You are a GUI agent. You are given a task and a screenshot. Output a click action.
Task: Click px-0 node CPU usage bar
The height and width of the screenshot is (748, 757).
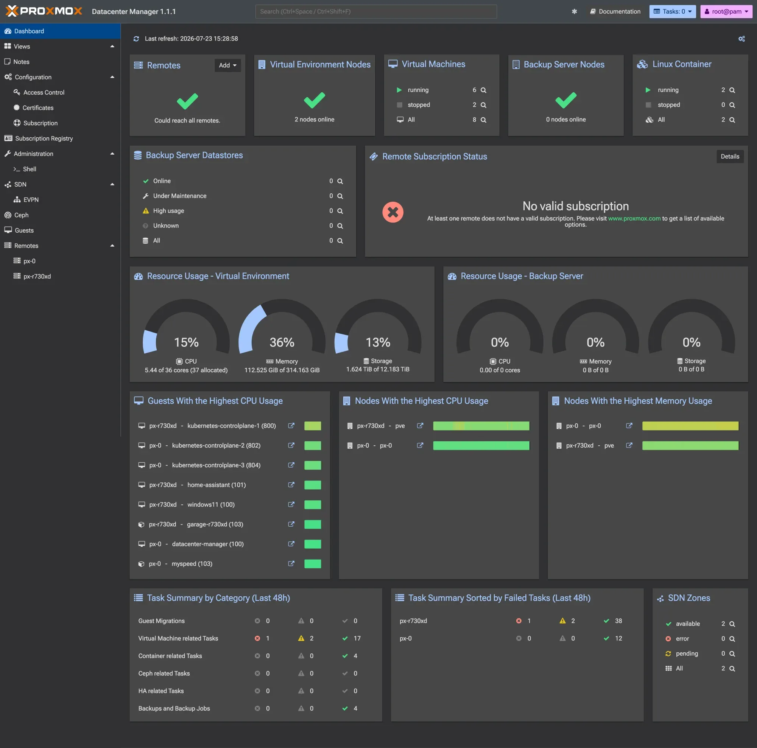click(x=481, y=446)
